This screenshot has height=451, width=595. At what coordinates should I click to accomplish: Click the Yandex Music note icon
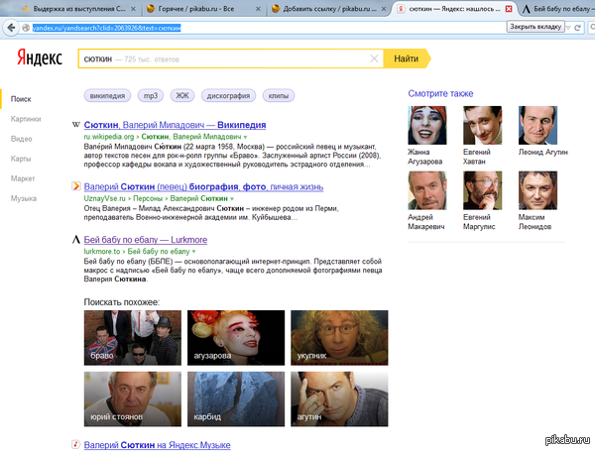tap(76, 444)
